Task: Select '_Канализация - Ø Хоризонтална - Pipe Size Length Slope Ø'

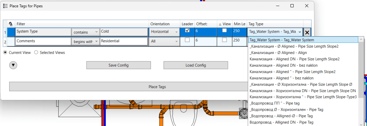Action: [x=303, y=84]
